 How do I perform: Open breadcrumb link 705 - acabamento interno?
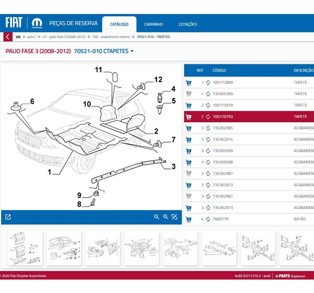pos(111,37)
